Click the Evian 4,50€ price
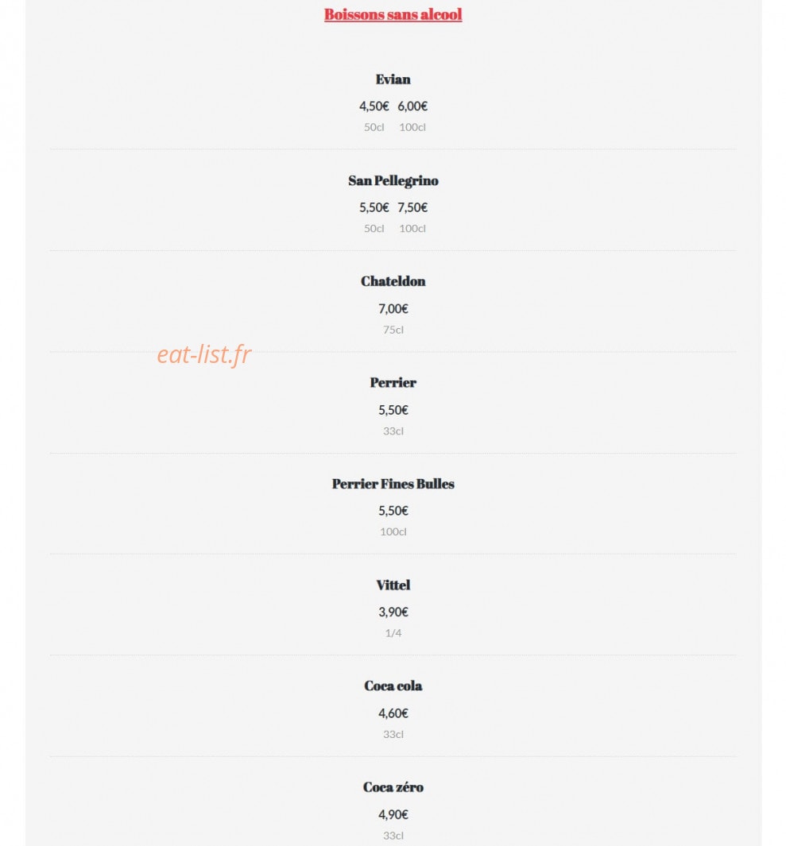The image size is (786, 846). (374, 106)
